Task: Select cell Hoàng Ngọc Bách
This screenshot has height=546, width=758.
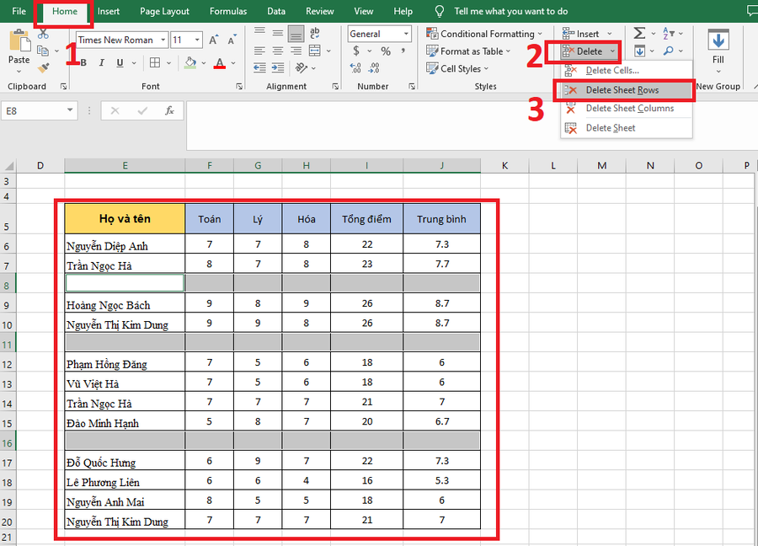Action: (125, 303)
